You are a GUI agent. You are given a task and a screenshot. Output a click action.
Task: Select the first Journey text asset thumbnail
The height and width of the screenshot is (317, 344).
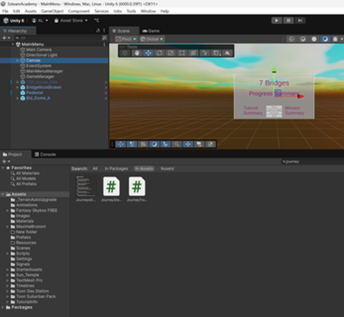pos(86,189)
